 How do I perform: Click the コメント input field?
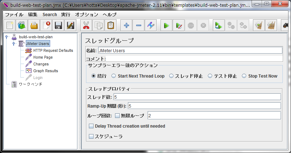[194, 59]
